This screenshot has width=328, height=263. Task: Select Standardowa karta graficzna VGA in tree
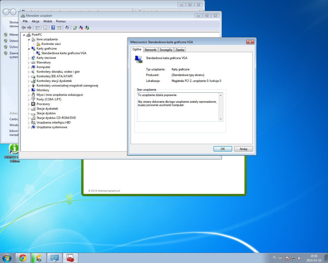pyautogui.click(x=64, y=53)
